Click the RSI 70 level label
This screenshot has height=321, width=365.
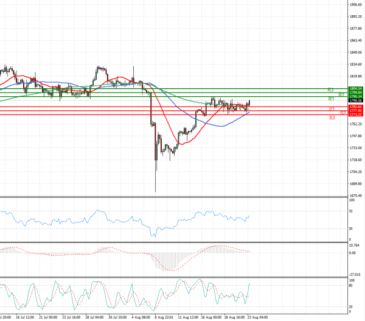[351, 211]
